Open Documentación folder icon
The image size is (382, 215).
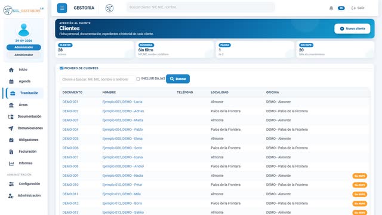click(x=11, y=116)
